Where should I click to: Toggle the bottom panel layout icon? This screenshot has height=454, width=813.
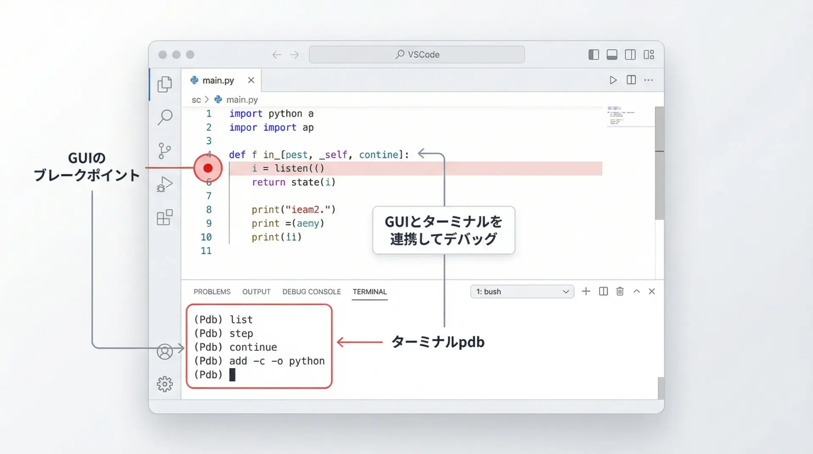pyautogui.click(x=612, y=55)
